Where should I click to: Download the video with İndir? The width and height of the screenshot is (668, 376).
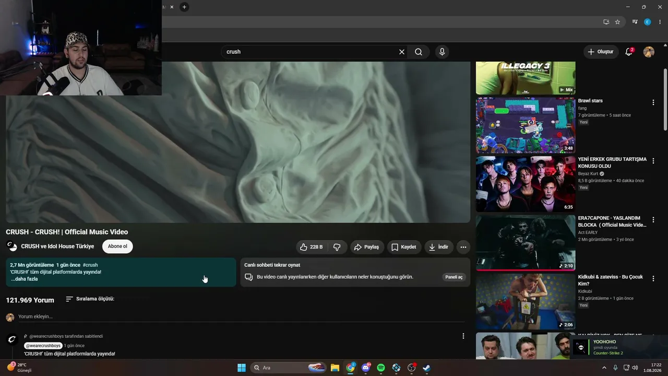[438, 247]
